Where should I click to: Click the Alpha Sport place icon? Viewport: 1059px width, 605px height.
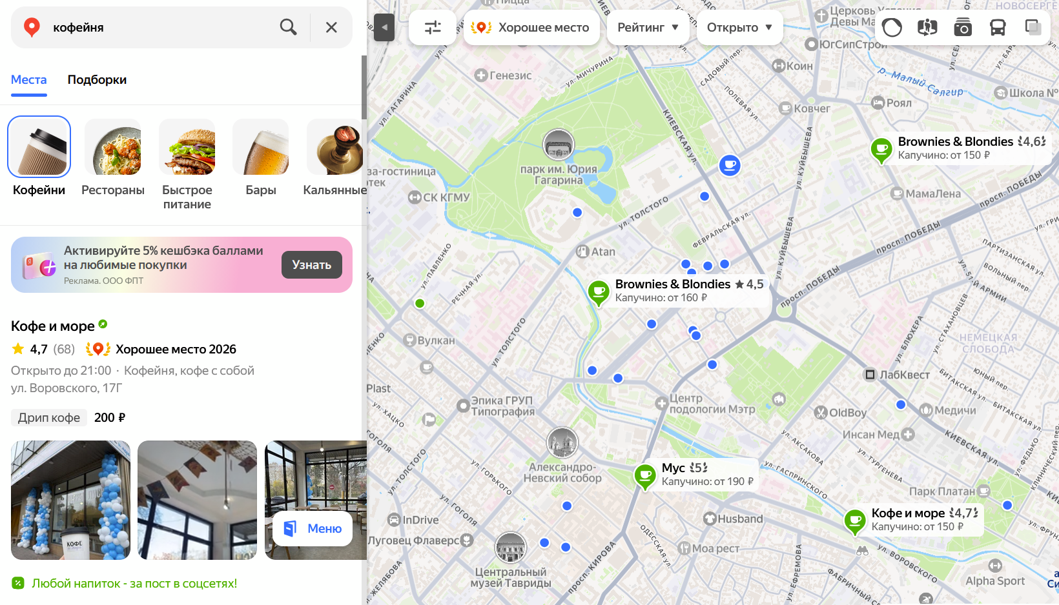tap(995, 566)
